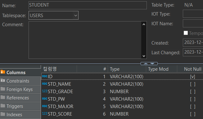Click the VARCHAR2(100) type of STD_PW
The image size is (203, 119).
pyautogui.click(x=127, y=99)
